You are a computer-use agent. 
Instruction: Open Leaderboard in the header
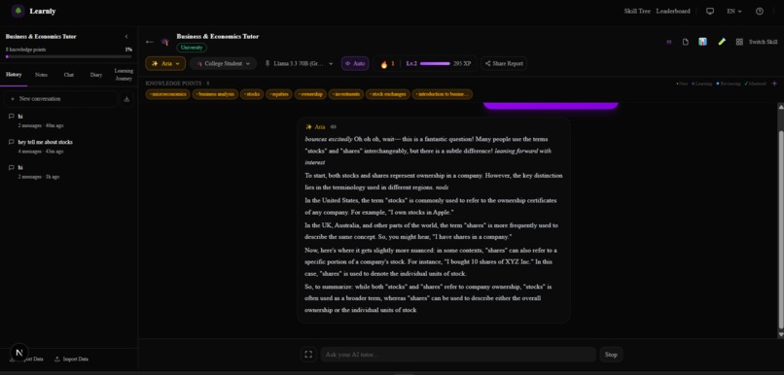pos(673,11)
